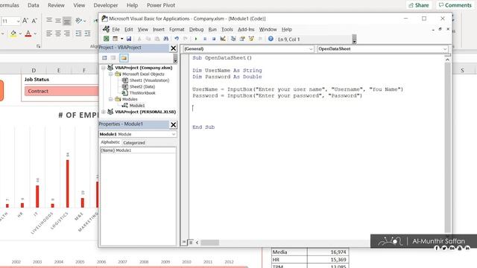
Task: Open the Review ribbon tab in Excel
Action: tap(56, 5)
